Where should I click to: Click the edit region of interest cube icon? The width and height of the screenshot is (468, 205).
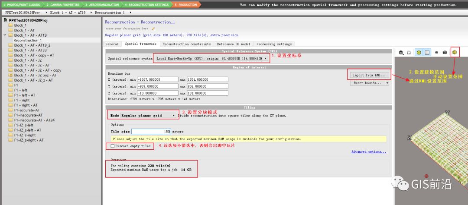click(455, 52)
